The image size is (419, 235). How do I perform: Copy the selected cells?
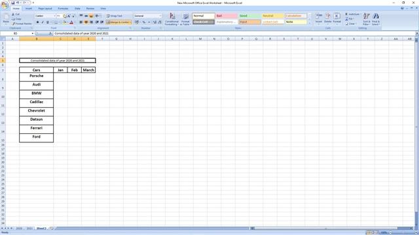tap(16, 19)
